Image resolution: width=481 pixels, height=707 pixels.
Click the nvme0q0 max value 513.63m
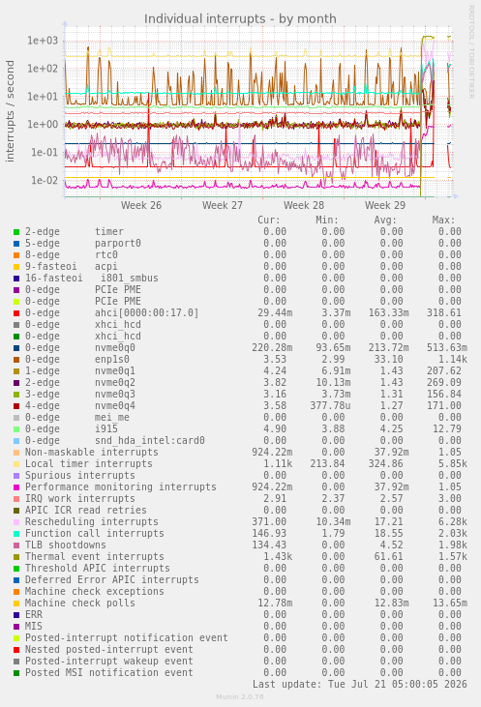tap(447, 348)
